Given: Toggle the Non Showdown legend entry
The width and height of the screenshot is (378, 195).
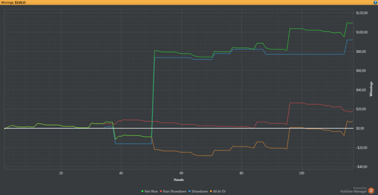Looking at the screenshot, I should (x=173, y=191).
